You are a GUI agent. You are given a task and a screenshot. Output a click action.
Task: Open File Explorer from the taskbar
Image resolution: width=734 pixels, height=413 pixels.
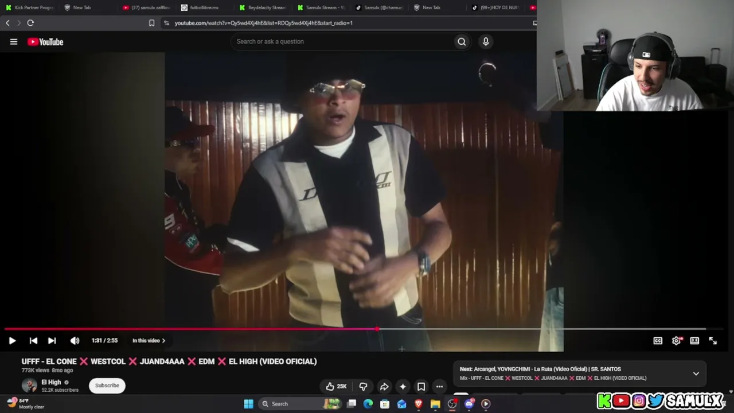point(435,404)
